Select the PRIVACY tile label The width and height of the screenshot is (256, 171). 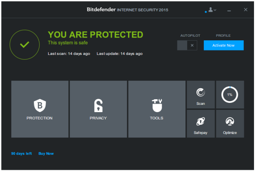tap(98, 118)
